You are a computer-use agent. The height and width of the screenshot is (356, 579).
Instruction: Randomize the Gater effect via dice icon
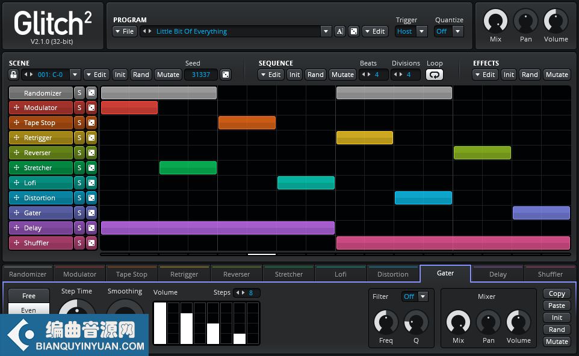91,213
